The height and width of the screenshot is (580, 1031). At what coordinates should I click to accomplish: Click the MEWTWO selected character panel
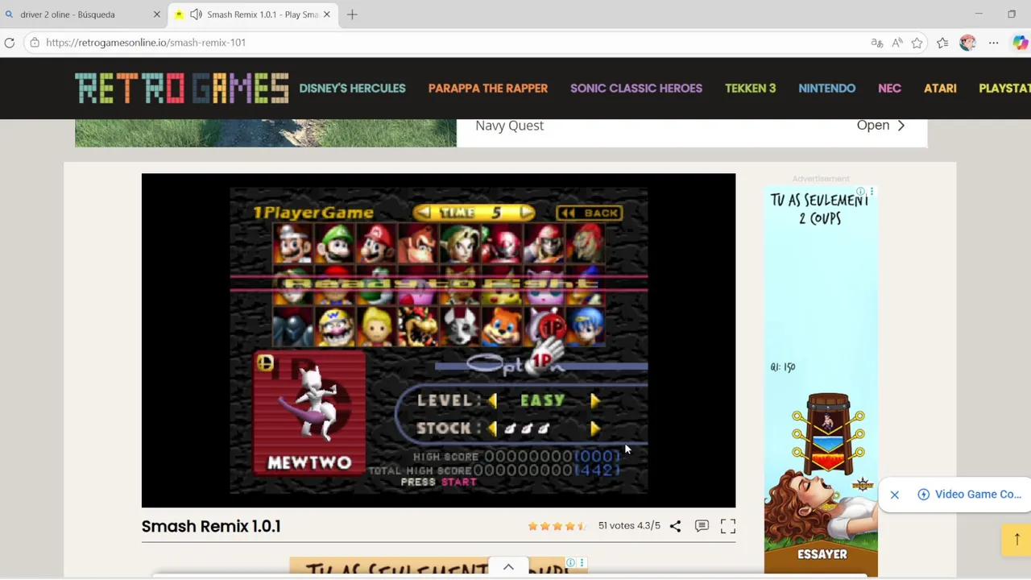(x=310, y=413)
